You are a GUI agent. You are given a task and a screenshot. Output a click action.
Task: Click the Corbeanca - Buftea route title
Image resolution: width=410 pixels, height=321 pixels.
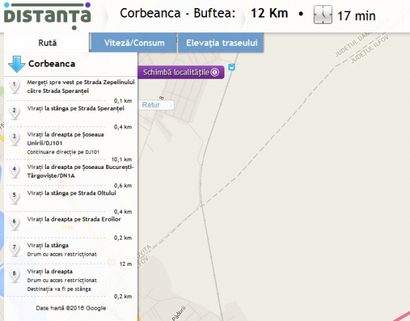pos(177,13)
